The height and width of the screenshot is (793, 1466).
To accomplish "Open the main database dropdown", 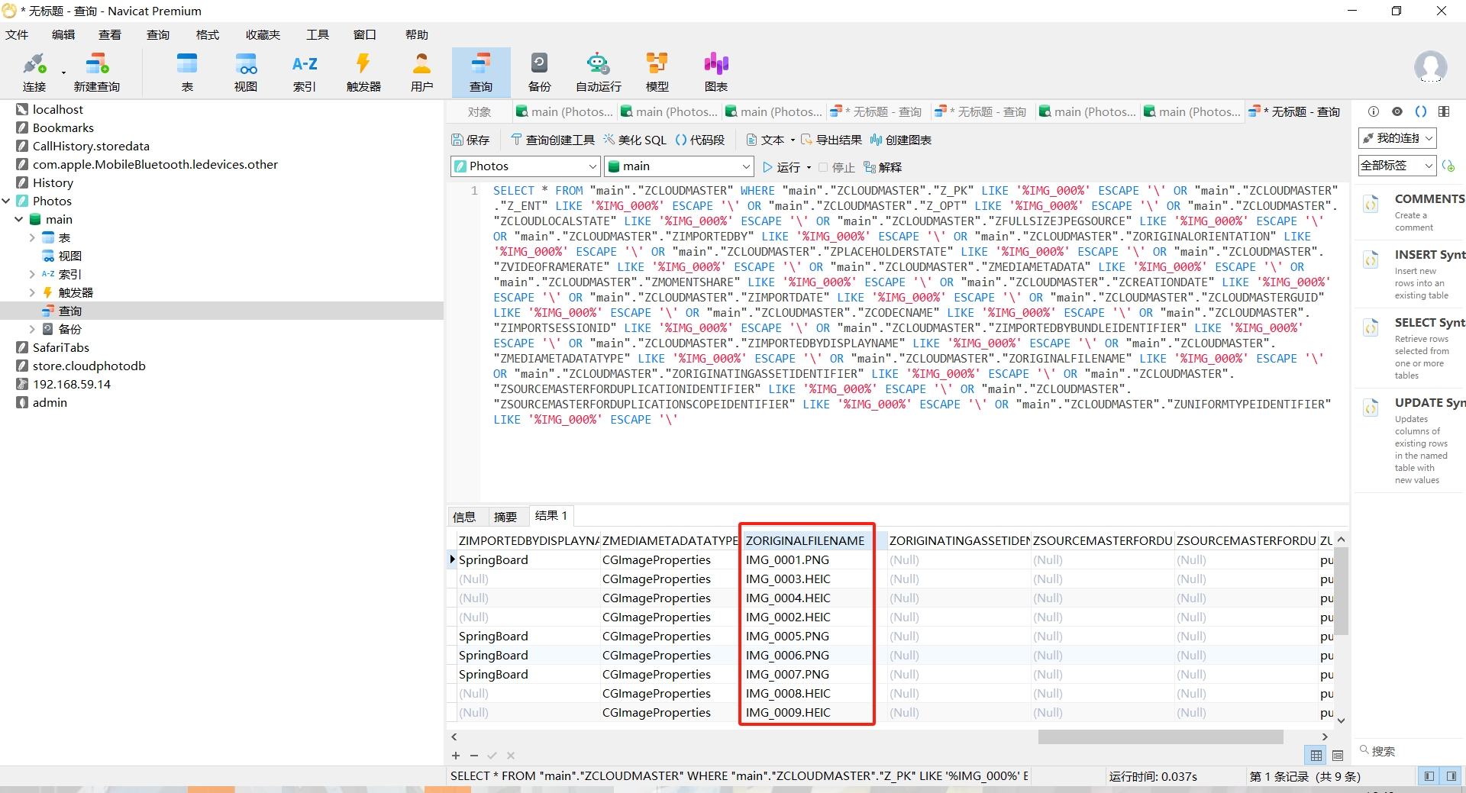I will (680, 166).
